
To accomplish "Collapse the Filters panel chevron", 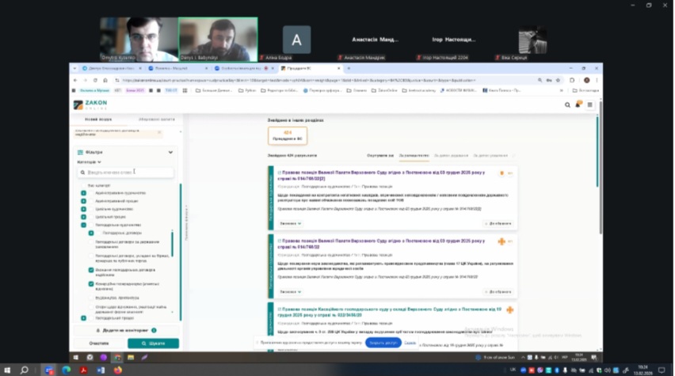I will [x=170, y=152].
